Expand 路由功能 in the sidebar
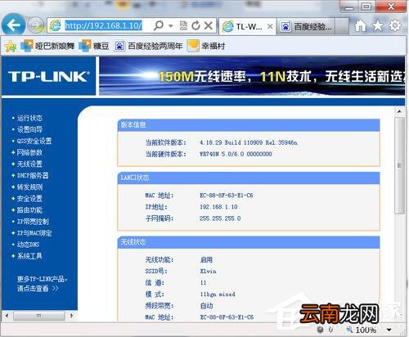 (x=29, y=210)
